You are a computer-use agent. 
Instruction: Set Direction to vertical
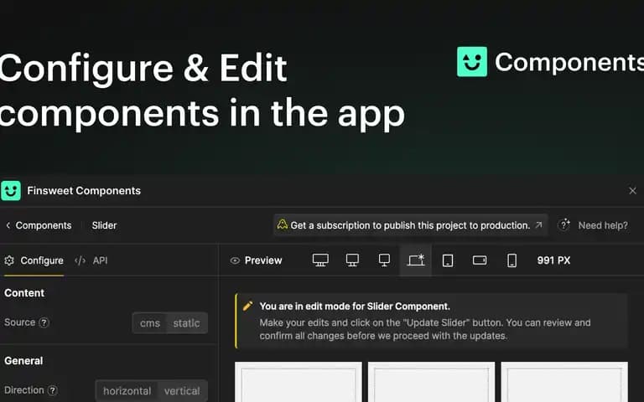pos(182,391)
